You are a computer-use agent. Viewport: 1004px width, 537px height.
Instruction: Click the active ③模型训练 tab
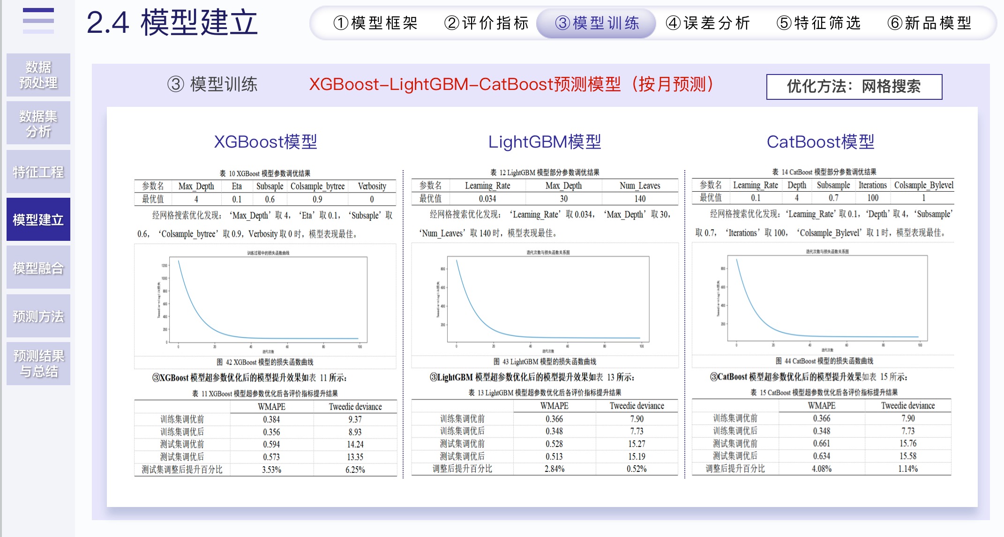click(x=596, y=23)
